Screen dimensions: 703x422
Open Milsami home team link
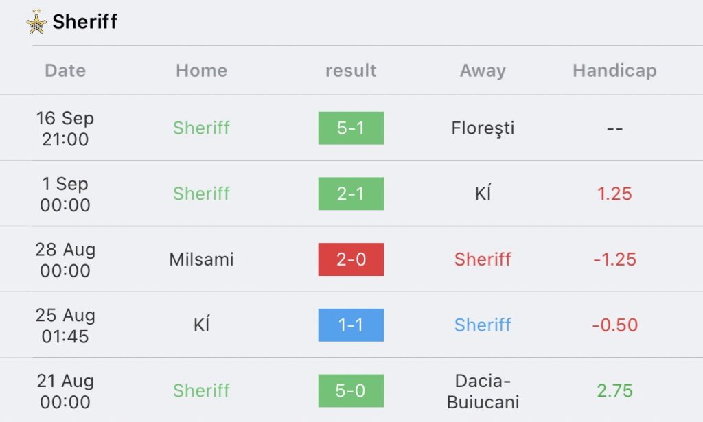201,259
